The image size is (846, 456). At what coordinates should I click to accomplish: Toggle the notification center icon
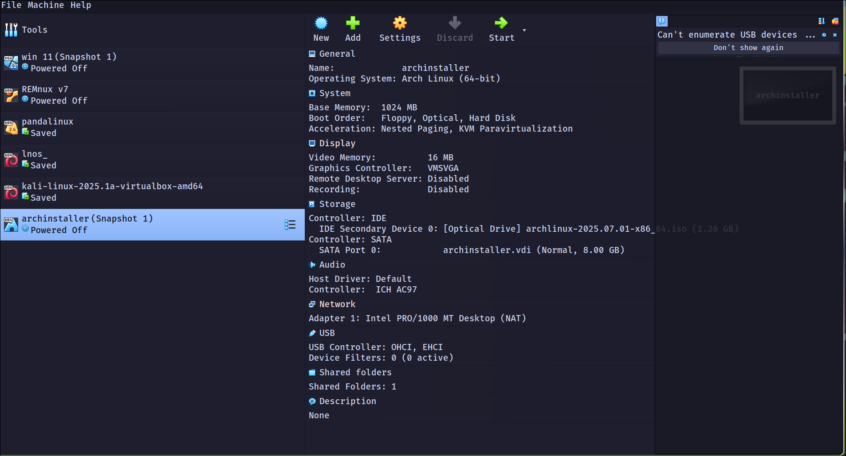(662, 21)
